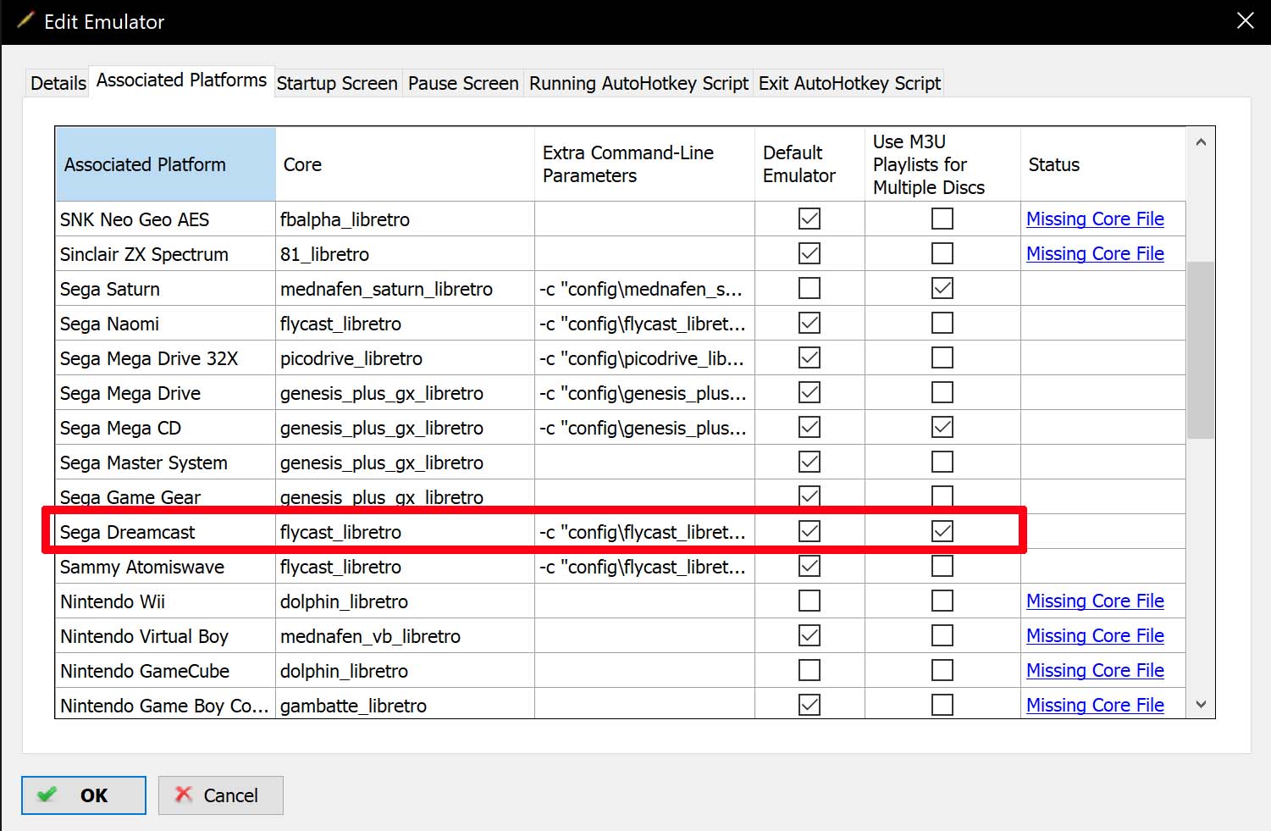Disable M3U playlists for Sega Dreamcast
This screenshot has height=831, width=1271.
click(x=942, y=531)
